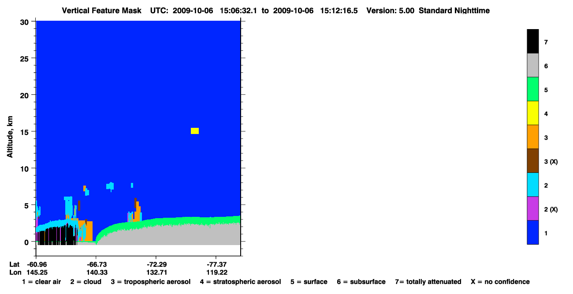
Task: Click latitude value -66.73
Action: (x=96, y=264)
